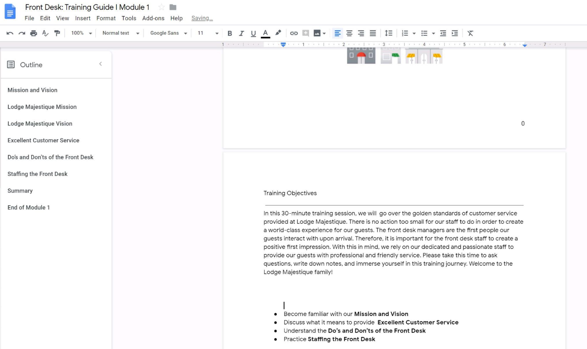The width and height of the screenshot is (587, 349).
Task: Expand numbered list style arrow
Action: pyautogui.click(x=414, y=33)
